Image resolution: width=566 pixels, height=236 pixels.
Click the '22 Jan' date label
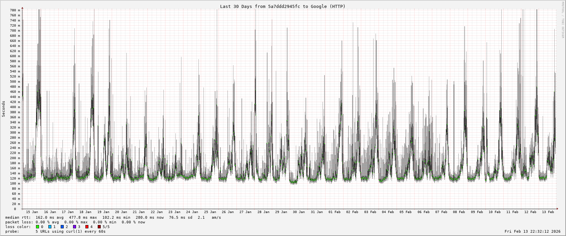pyautogui.click(x=156, y=212)
